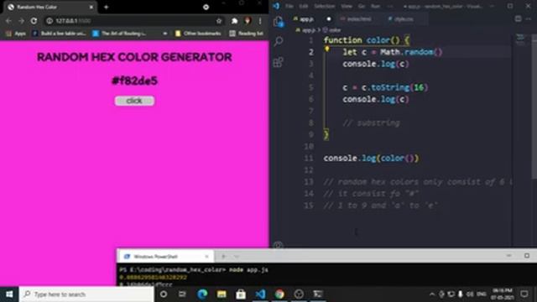
Task: Open the Chrome profile avatar
Action: coord(248,21)
